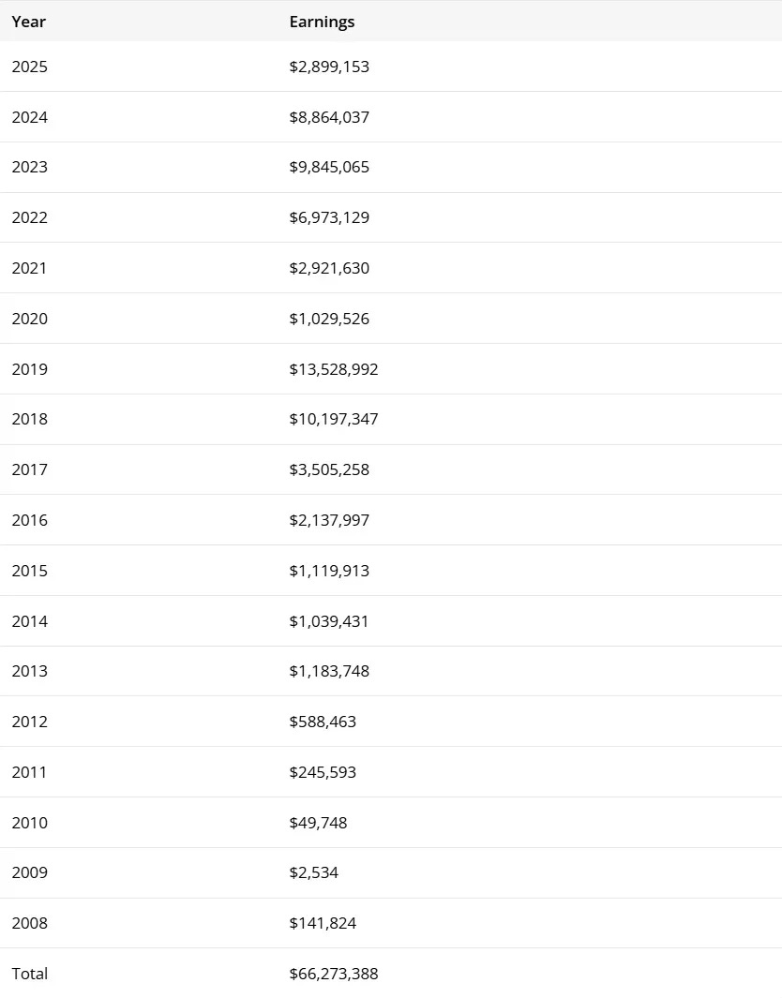Click the $2,137,997 earnings value
782x998 pixels.
click(x=329, y=520)
